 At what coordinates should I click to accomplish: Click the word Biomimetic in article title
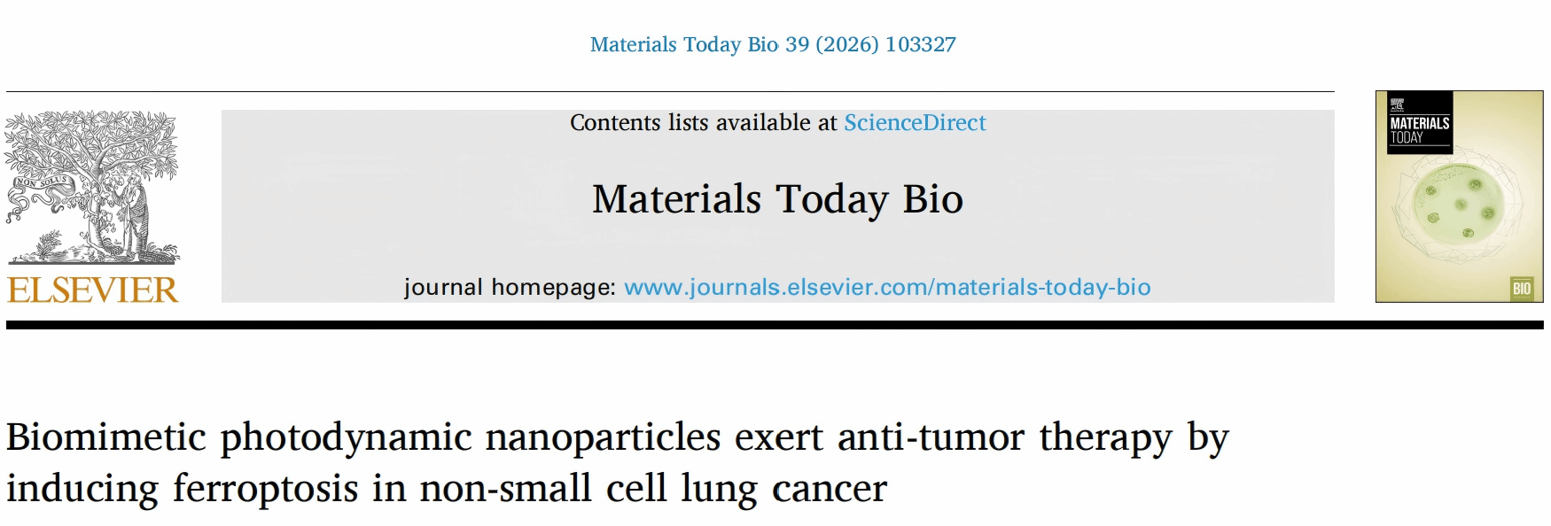tap(105, 437)
